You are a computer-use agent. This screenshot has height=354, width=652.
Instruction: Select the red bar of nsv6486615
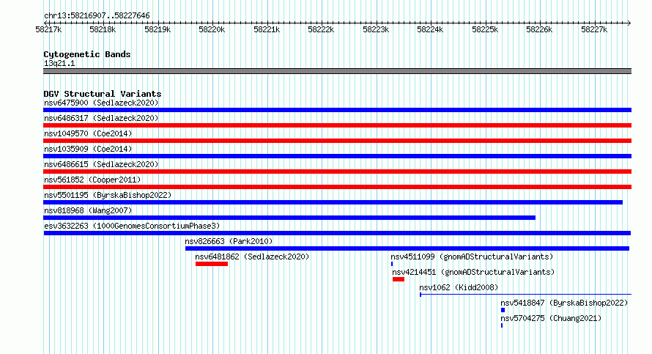tap(337, 172)
